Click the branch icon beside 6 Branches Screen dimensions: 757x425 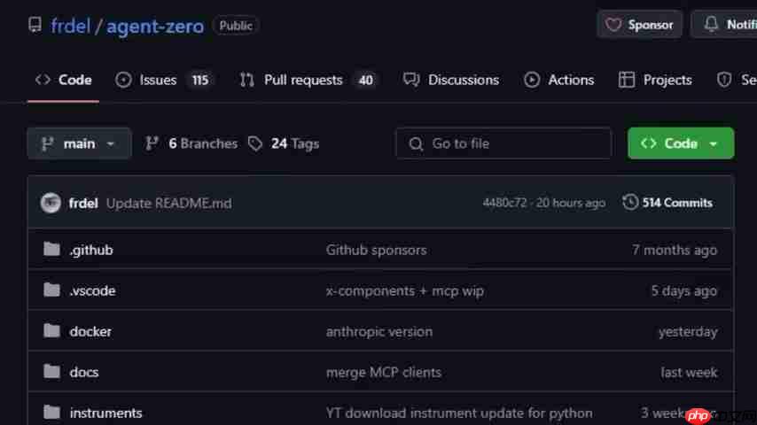coord(152,143)
